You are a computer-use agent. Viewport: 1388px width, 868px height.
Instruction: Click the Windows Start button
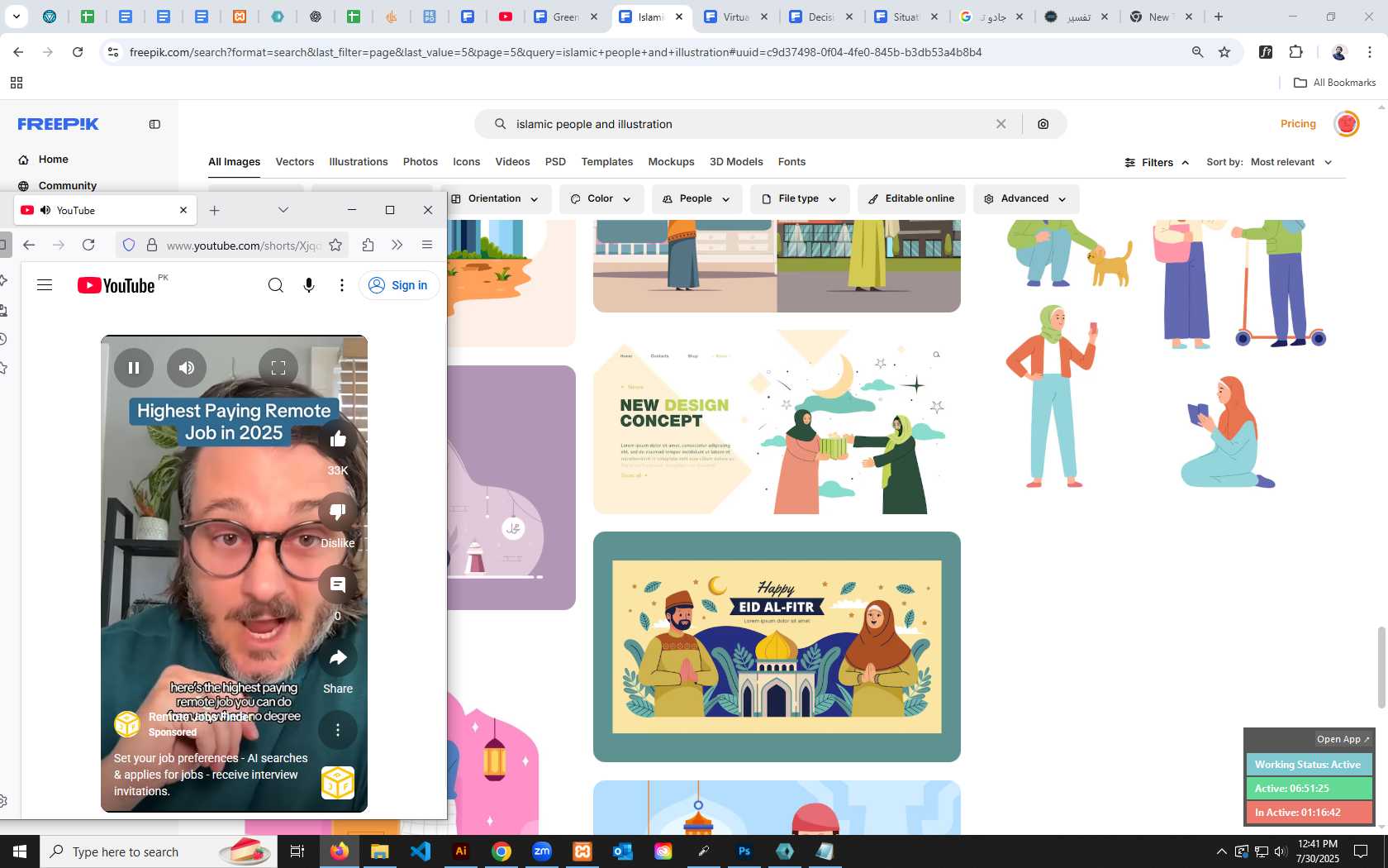click(20, 851)
